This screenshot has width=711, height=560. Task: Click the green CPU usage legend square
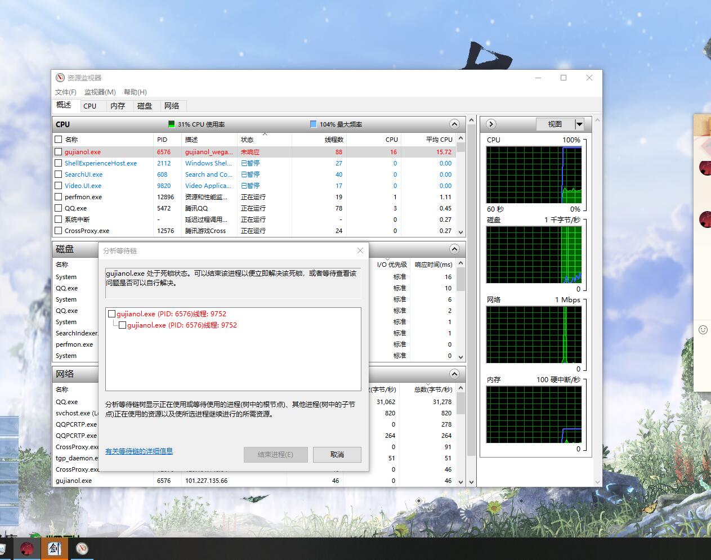(x=172, y=124)
